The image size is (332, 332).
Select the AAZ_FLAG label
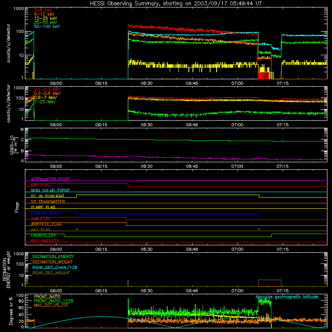tap(41, 229)
